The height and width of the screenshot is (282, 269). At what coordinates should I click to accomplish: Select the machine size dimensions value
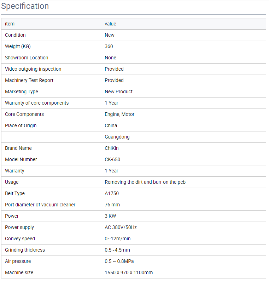click(x=129, y=273)
